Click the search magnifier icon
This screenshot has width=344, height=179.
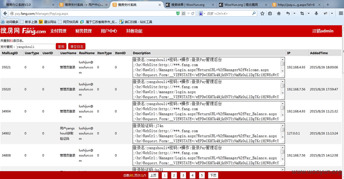coord(254,13)
